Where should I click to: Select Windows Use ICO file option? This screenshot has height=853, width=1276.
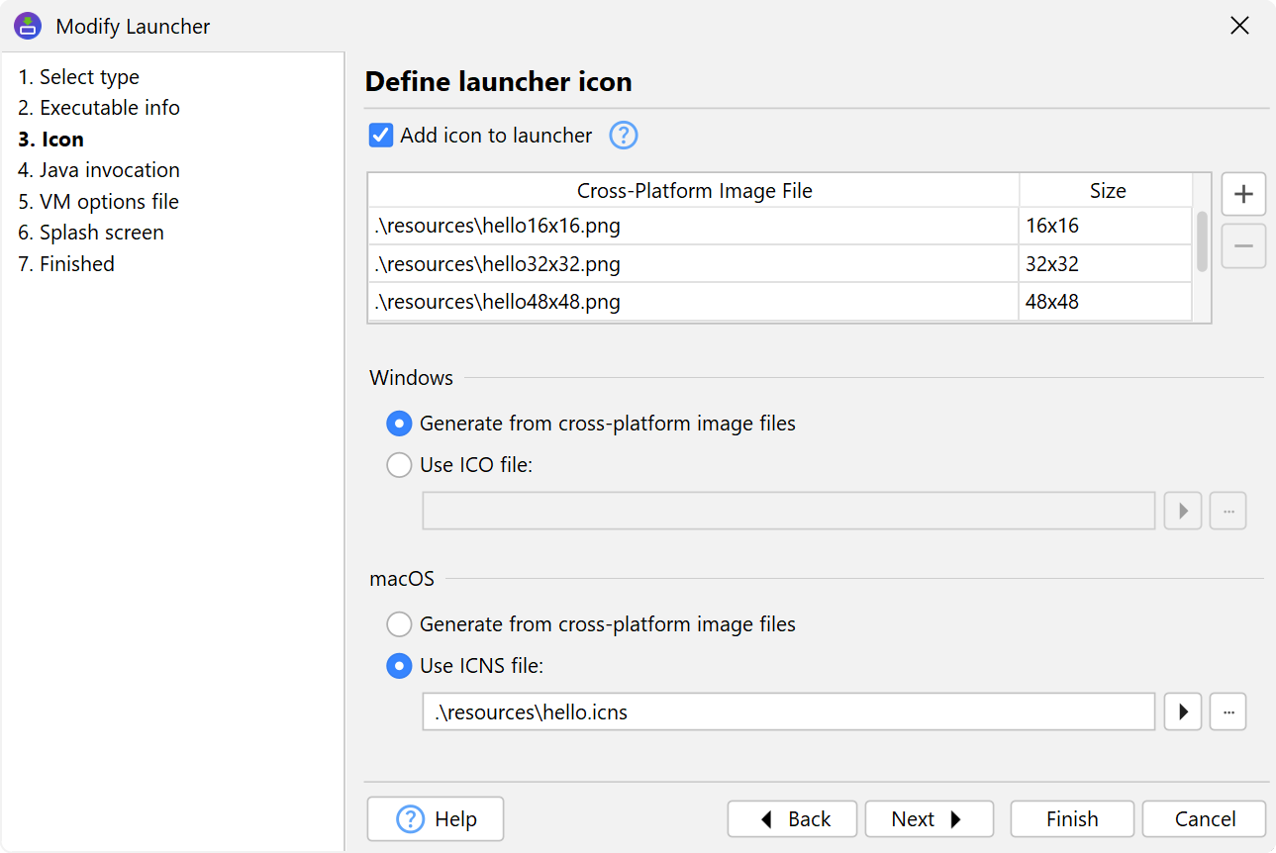pyautogui.click(x=399, y=465)
